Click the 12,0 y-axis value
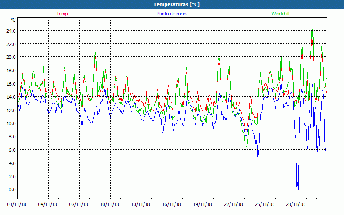344x215 pixels. pyautogui.click(x=11, y=111)
